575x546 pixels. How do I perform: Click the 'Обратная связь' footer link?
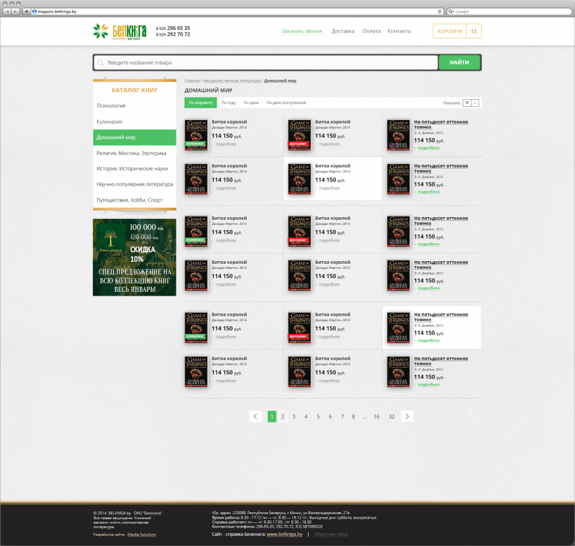click(x=331, y=535)
